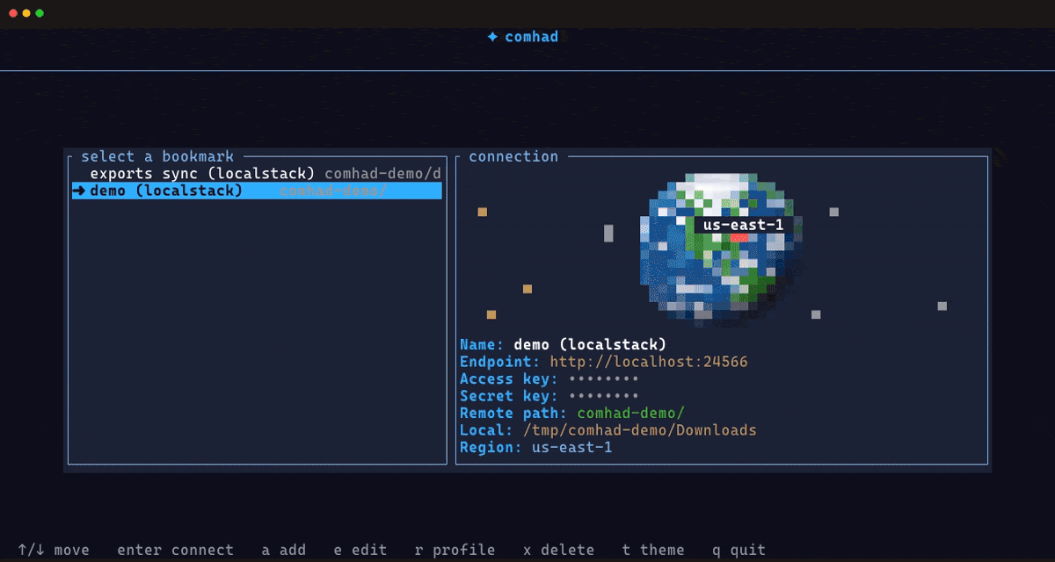The width and height of the screenshot is (1055, 562).
Task: Click the red region marker on globe
Action: tap(739, 237)
